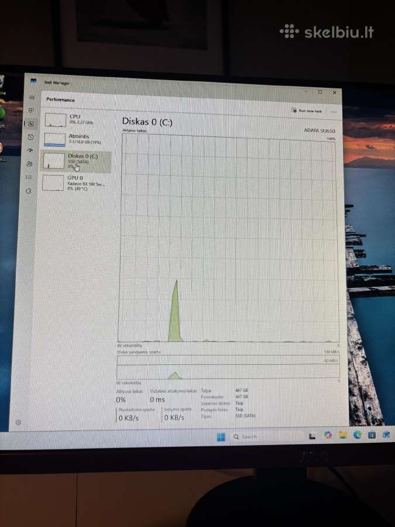Open Task view black icon in taskbar
Image resolution: width=395 pixels, height=527 pixels.
point(312,436)
